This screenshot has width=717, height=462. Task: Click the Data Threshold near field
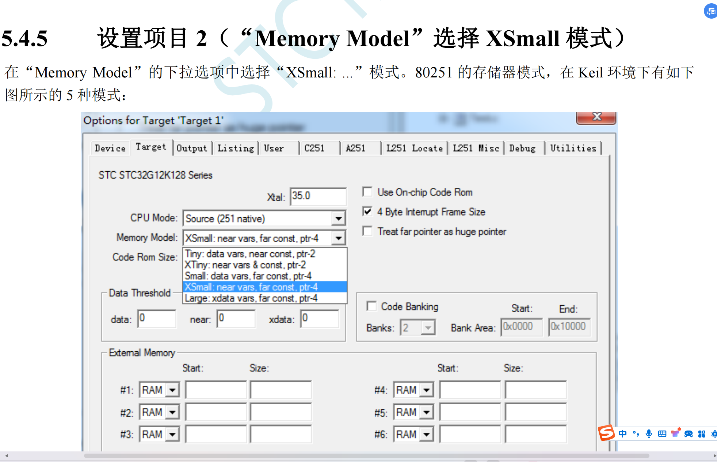236,318
